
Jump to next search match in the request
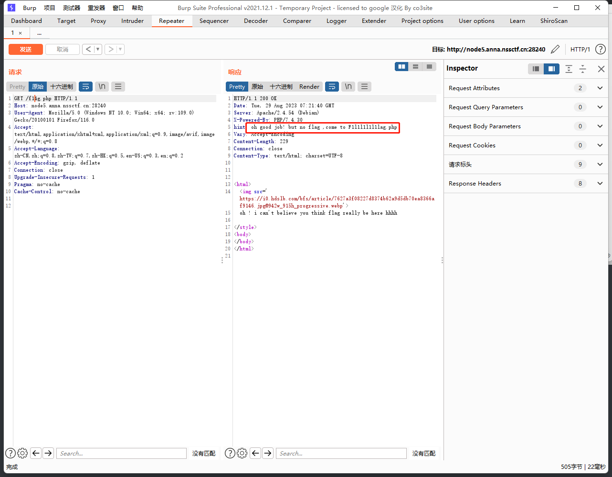click(x=48, y=453)
